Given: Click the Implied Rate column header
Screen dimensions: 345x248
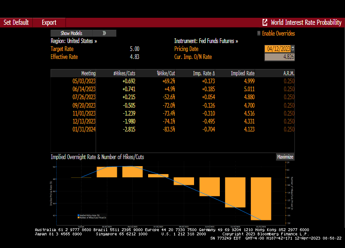Looking at the screenshot, I should tap(242, 73).
